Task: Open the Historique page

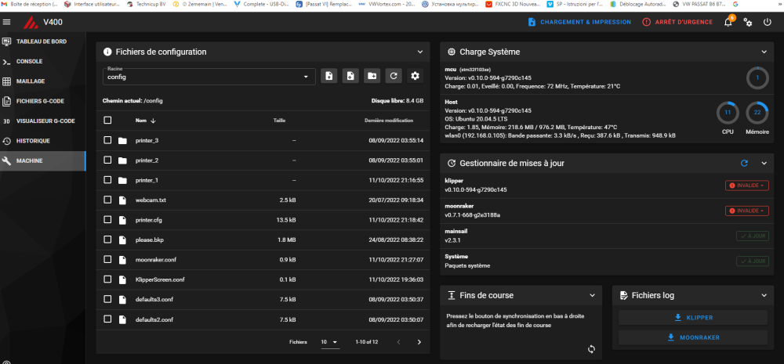Action: [x=43, y=141]
